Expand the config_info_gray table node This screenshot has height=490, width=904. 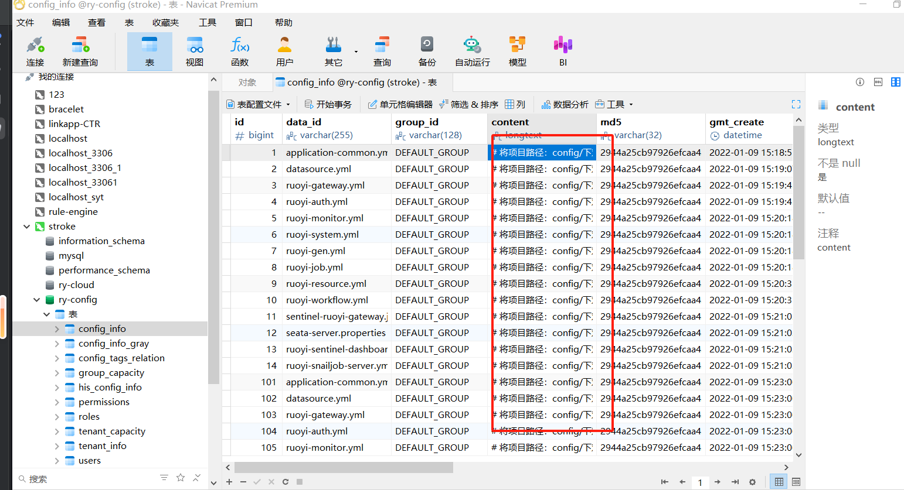coord(57,344)
